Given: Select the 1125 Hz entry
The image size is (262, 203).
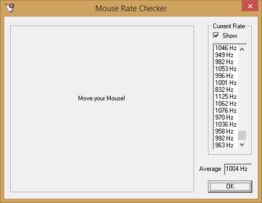Looking at the screenshot, I should 226,97.
